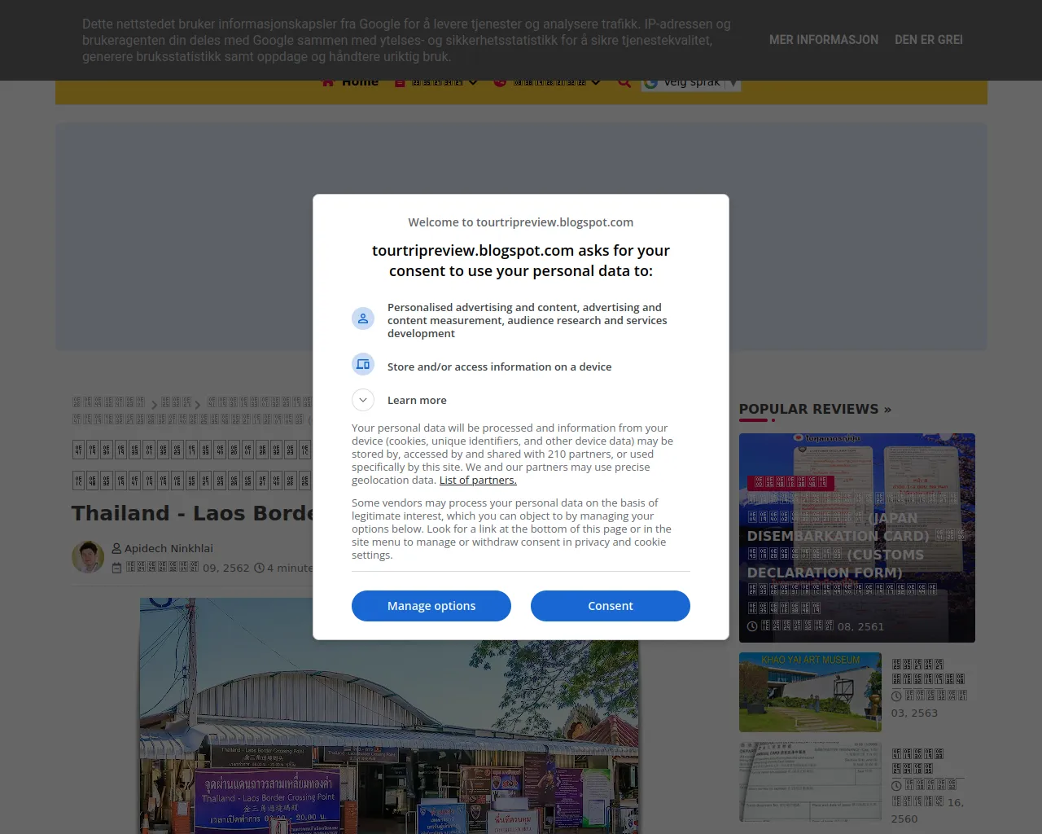Click the red search magnifier icon
This screenshot has height=834, width=1042.
point(624,82)
